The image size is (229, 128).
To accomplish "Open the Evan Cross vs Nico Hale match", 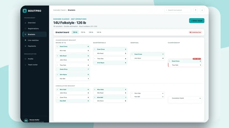I will (73, 48).
